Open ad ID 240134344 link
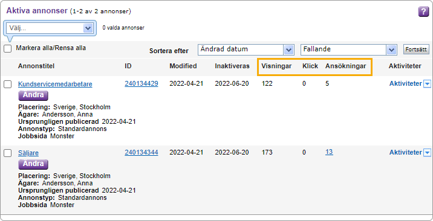 pyautogui.click(x=142, y=152)
